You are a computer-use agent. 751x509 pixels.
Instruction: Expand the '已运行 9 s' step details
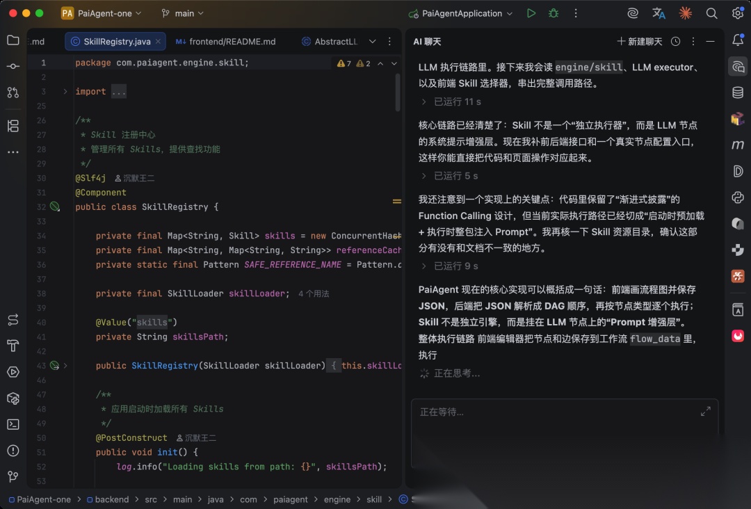(449, 266)
